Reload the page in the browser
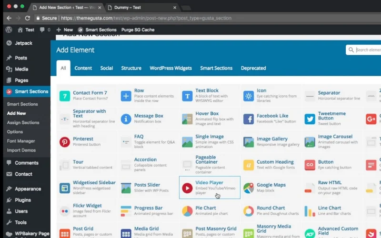Image resolution: width=381 pixels, height=238 pixels. pos(28,18)
